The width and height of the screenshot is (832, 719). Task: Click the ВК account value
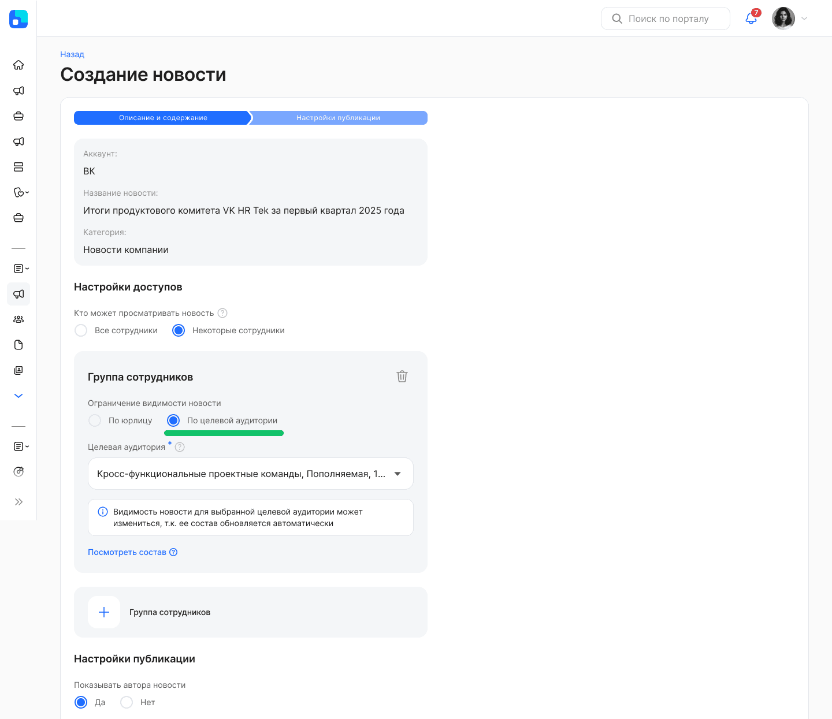coord(89,171)
